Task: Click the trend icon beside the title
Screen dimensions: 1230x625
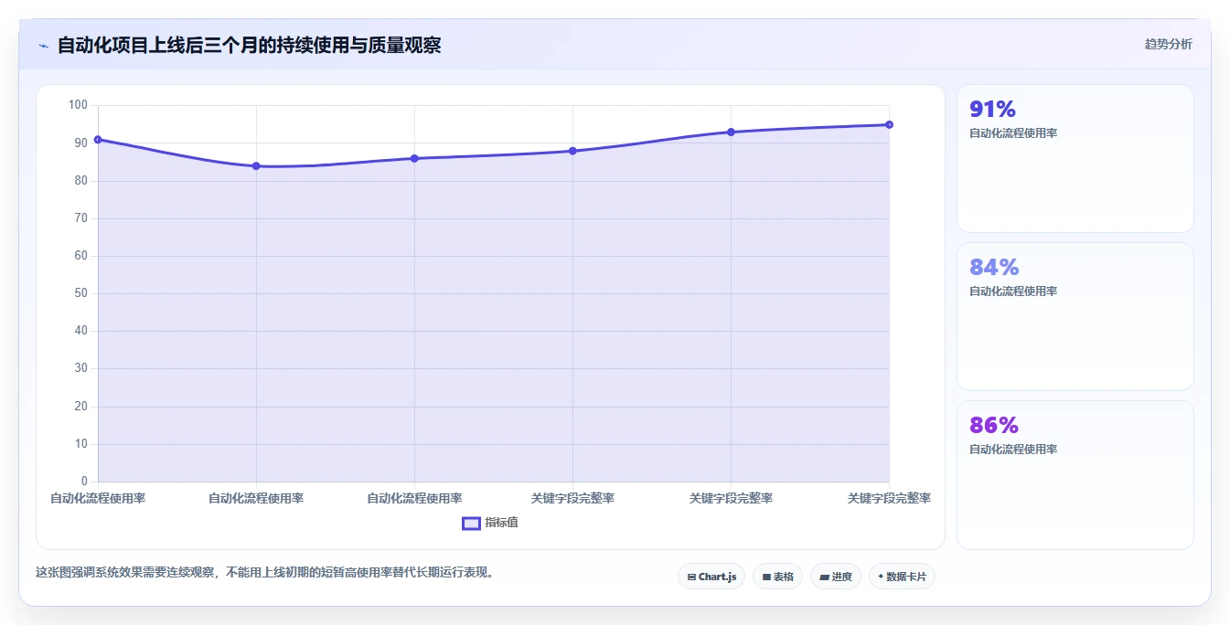Action: pyautogui.click(x=43, y=46)
